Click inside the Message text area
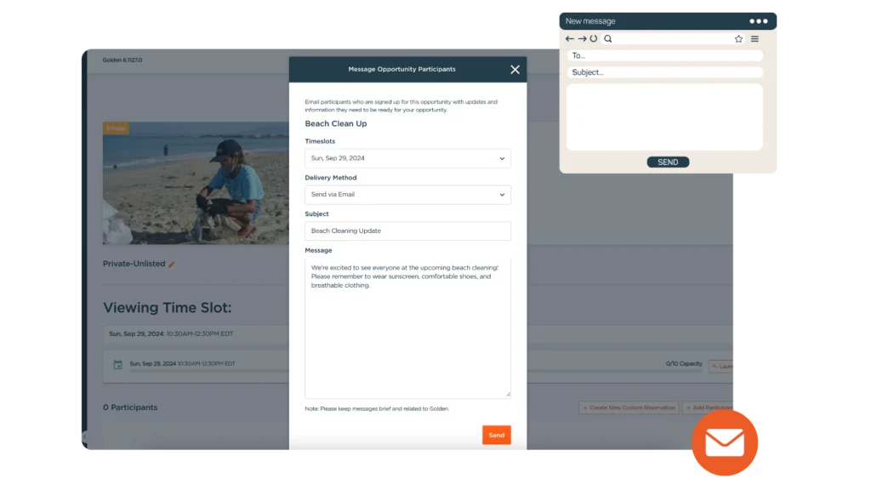This screenshot has width=871, height=490. (407, 328)
